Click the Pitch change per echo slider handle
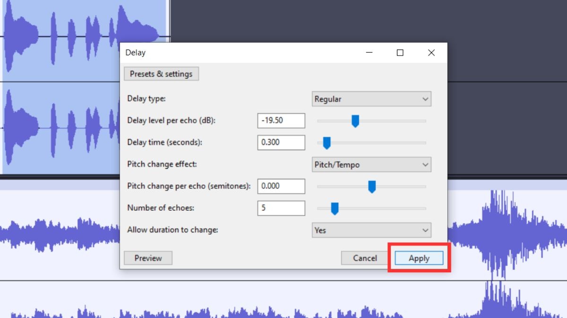This screenshot has width=567, height=318. [372, 187]
